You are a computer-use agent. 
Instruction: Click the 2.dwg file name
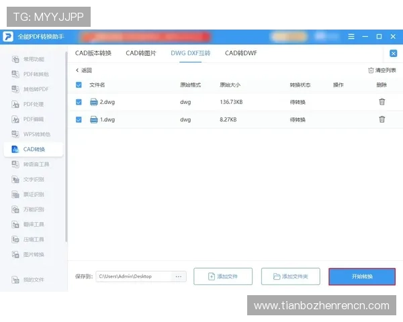107,102
